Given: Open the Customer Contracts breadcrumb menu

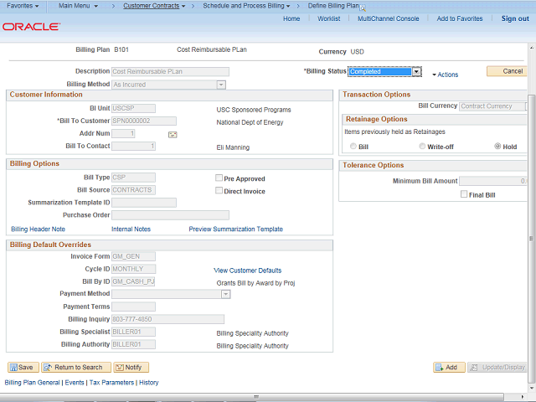Looking at the screenshot, I should pos(159,6).
